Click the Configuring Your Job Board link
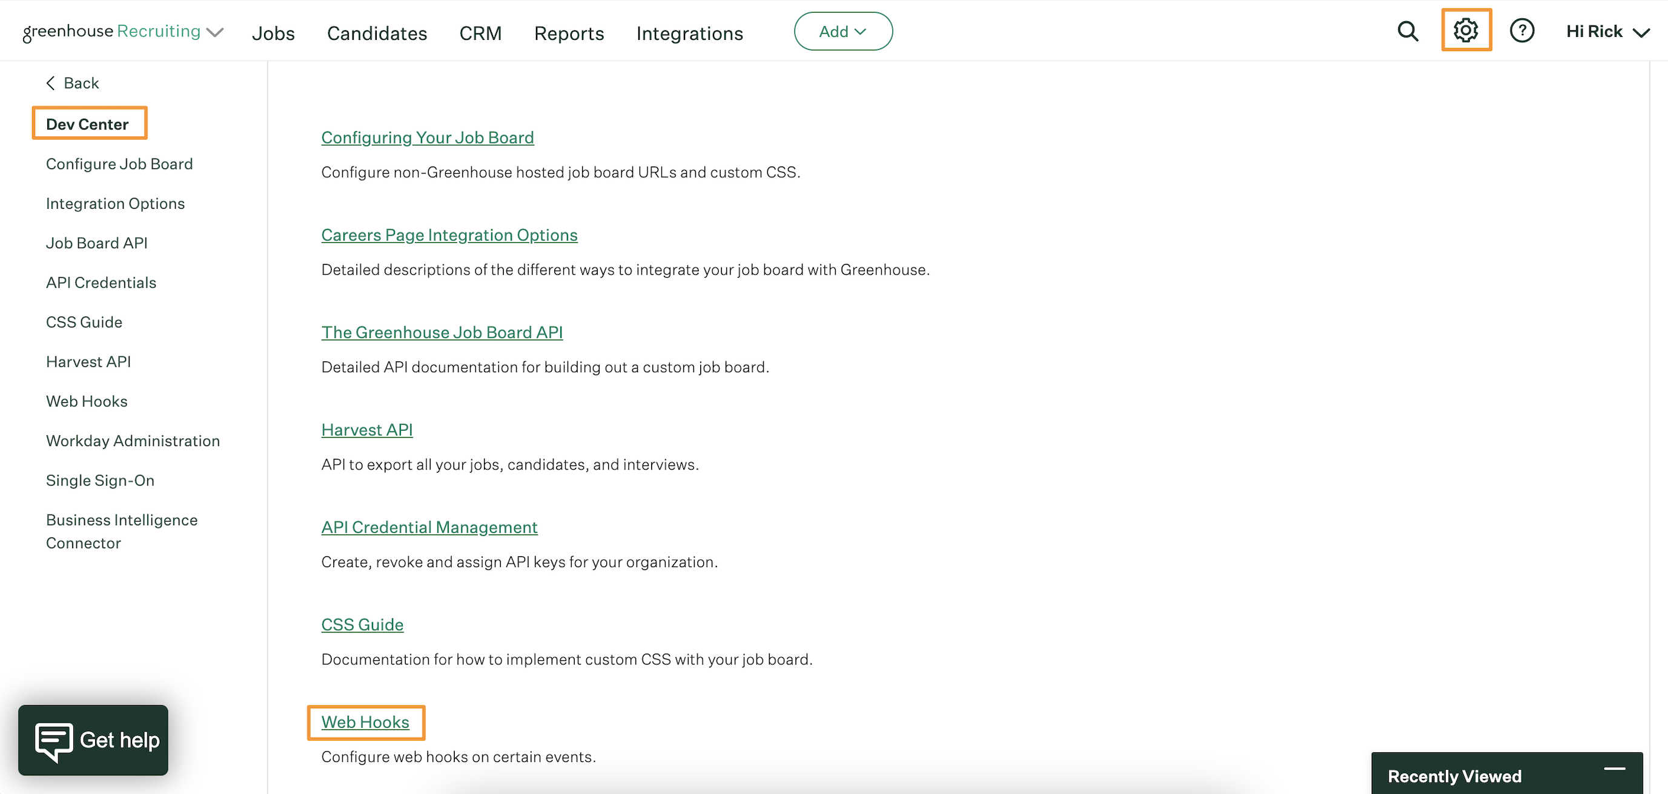This screenshot has width=1668, height=794. [428, 137]
